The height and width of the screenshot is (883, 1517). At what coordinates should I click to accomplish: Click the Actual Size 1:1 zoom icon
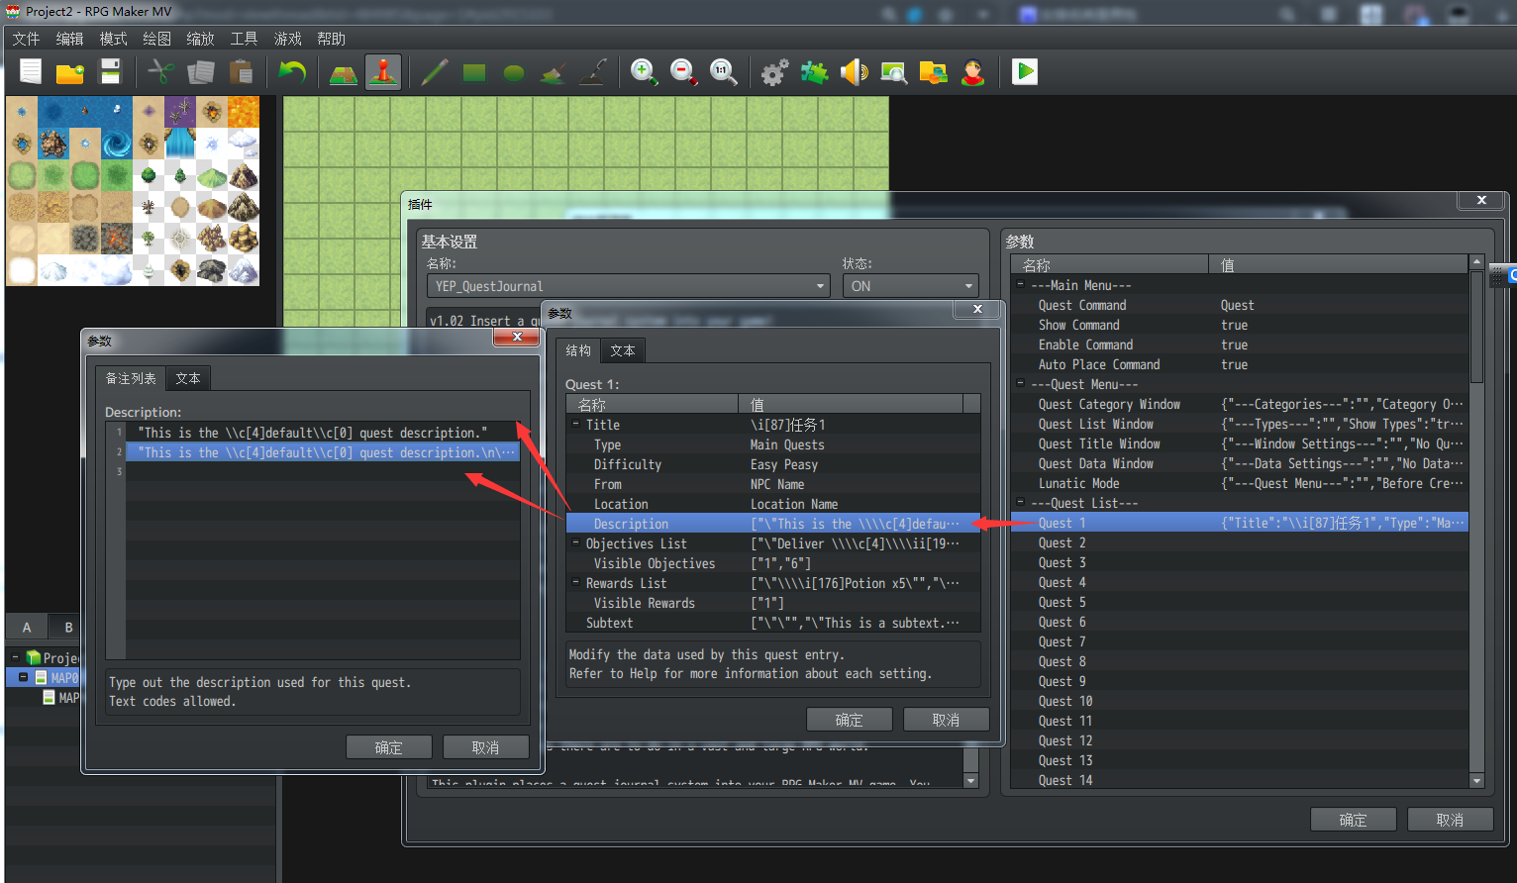pos(724,72)
